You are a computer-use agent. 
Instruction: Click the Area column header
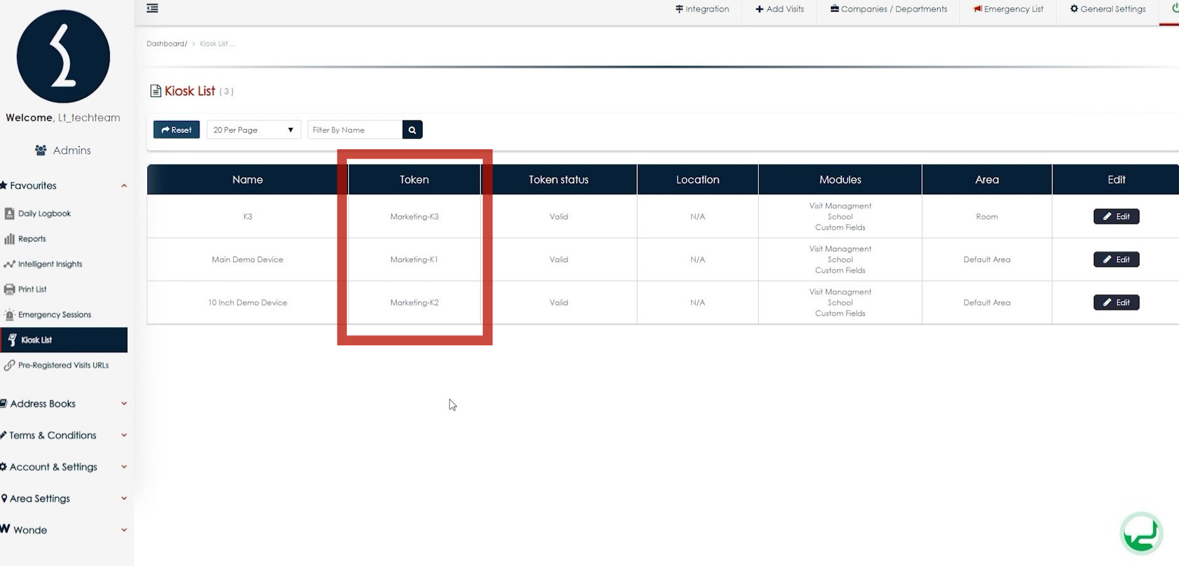[986, 180]
